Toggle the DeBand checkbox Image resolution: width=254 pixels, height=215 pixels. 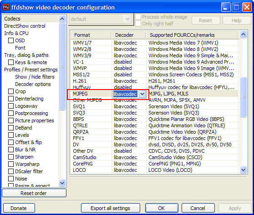[x=11, y=128]
